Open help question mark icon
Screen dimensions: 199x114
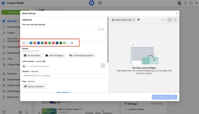[x=191, y=3]
